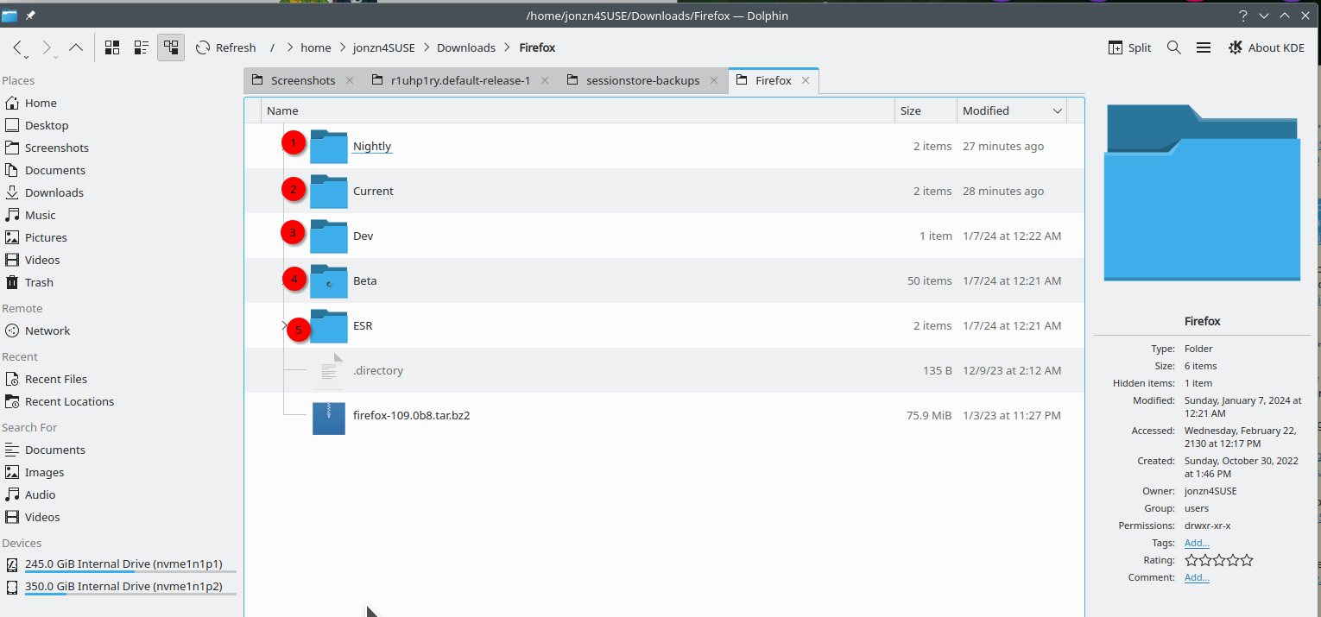
Task: Toggle Split view
Action: (x=1129, y=47)
